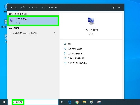Screen dimensions: 140x105
Task: Open the more options ellipsis menu
Action: (119, 8)
